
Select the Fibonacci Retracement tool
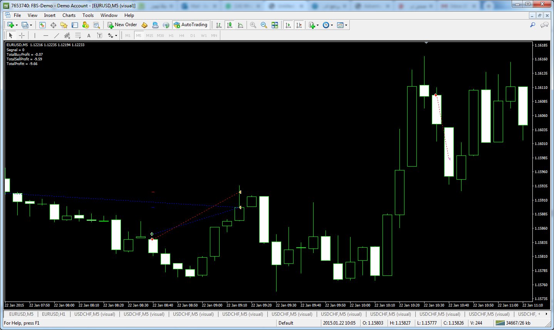click(78, 35)
